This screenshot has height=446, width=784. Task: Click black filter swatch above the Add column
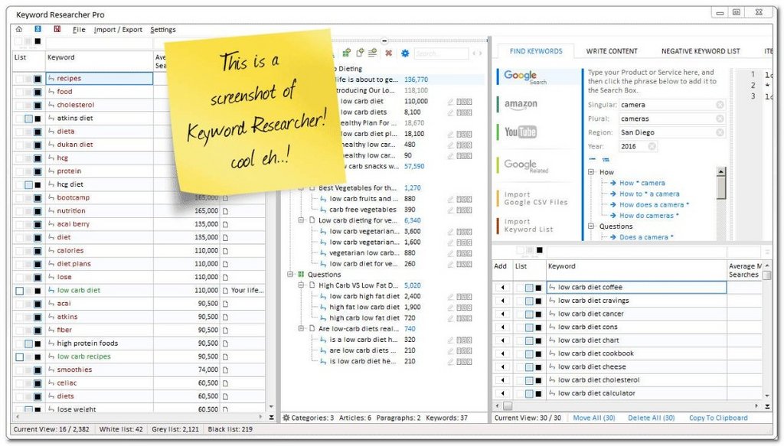tap(540, 250)
